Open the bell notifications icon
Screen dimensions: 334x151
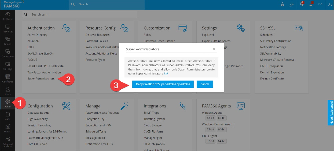(x=311, y=4)
